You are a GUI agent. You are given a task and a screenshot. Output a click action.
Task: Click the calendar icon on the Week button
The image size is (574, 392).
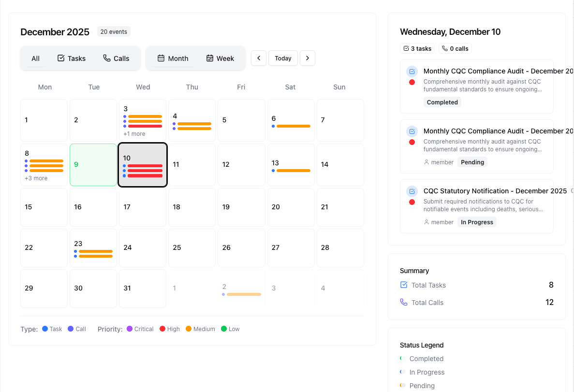[210, 58]
